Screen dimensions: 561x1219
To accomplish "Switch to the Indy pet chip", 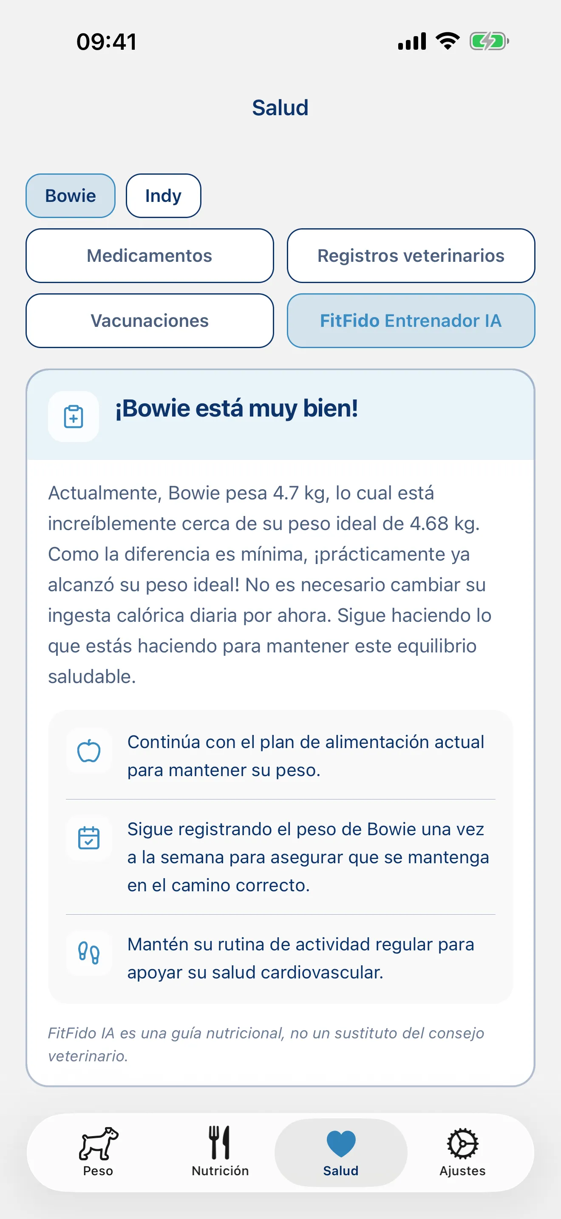I will coord(163,196).
